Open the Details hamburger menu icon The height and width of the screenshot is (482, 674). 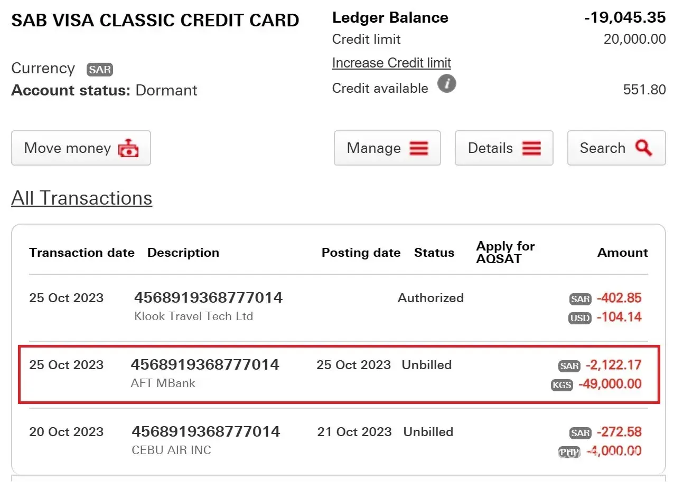click(531, 148)
